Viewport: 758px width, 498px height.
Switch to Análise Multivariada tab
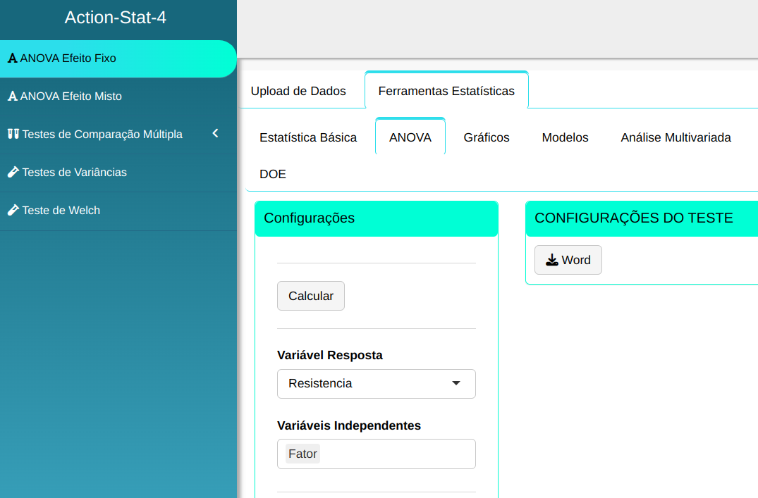676,137
